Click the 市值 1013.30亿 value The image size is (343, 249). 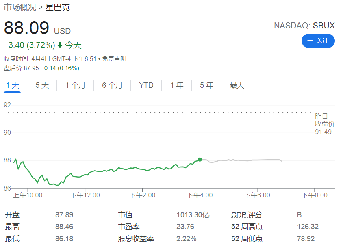click(x=193, y=215)
